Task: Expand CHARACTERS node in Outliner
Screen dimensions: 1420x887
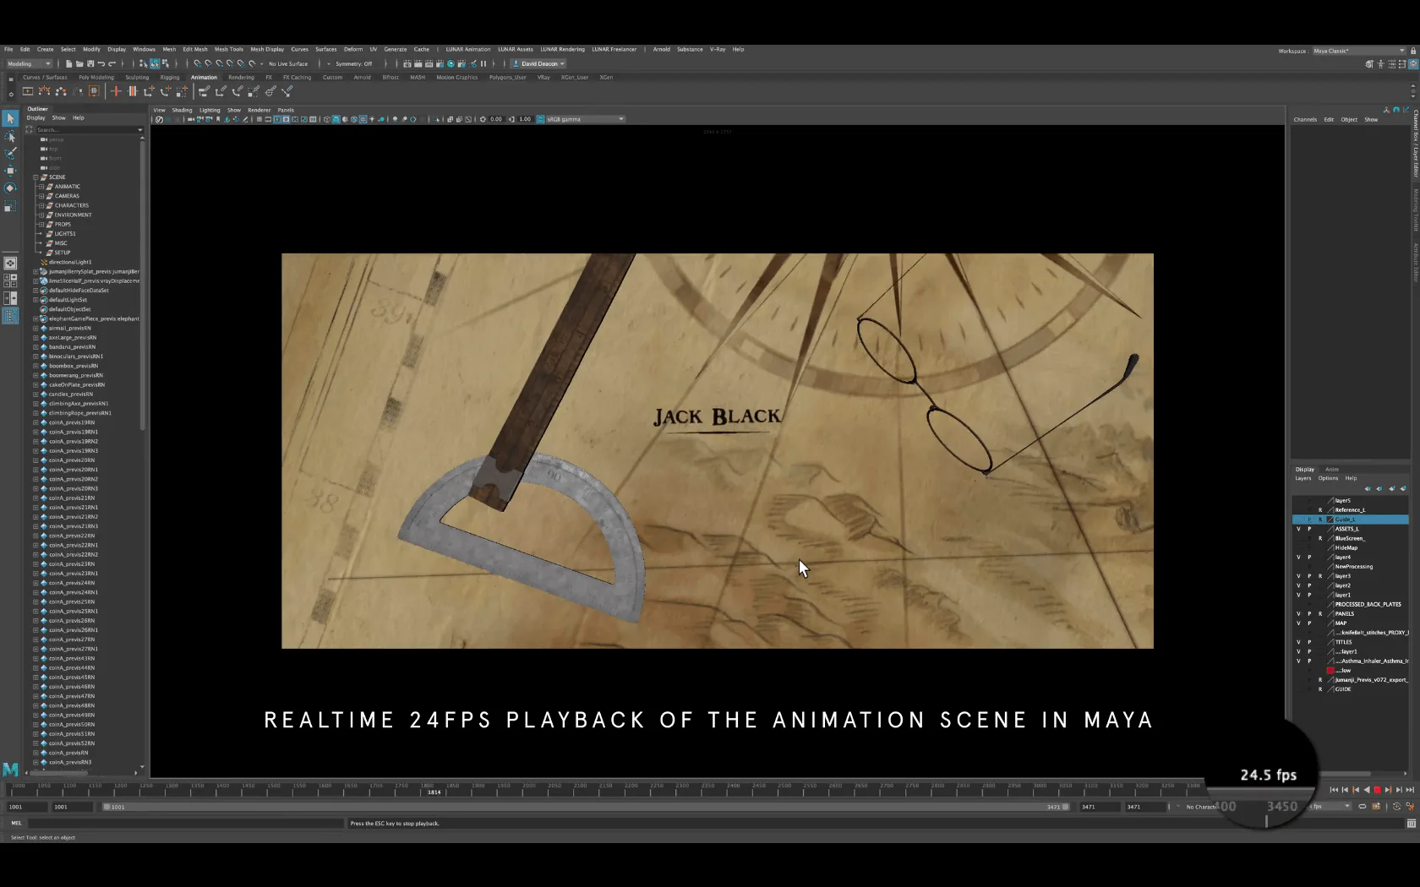Action: tap(41, 205)
